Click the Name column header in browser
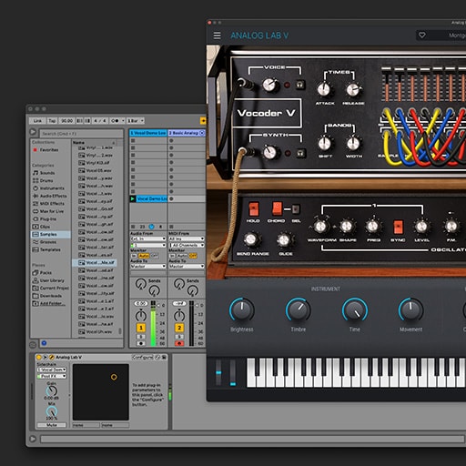Screen dimensions: 466x466 pos(94,143)
